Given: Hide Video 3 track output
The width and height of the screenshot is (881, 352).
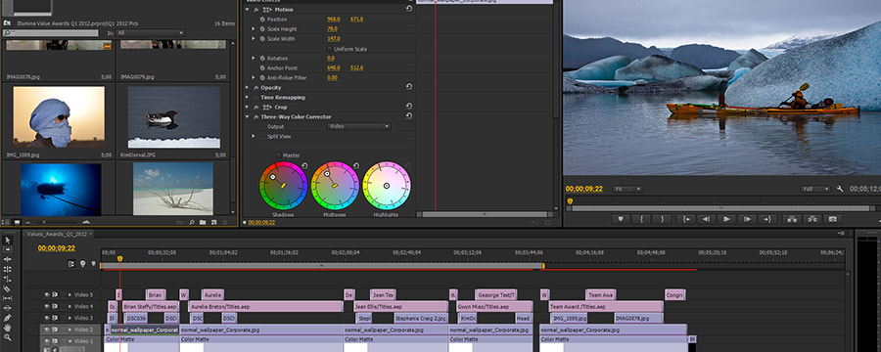Looking at the screenshot, I should click(48, 318).
